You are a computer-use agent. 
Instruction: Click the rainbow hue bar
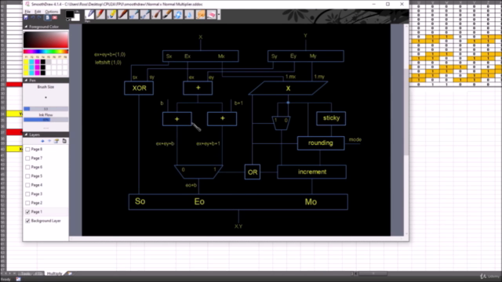(45, 52)
